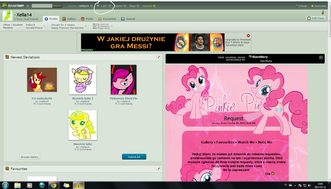The height and width of the screenshot is (189, 331).
Task: Click Advertise Here link
Action: pyautogui.click(x=234, y=45)
